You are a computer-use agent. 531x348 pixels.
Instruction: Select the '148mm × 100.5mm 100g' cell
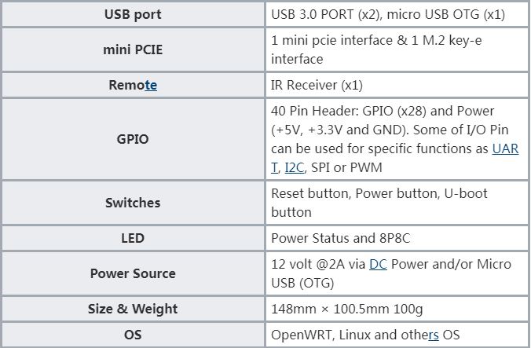pyautogui.click(x=348, y=309)
